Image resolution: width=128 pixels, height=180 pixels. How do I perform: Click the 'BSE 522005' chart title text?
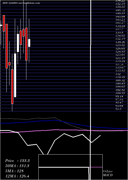[10, 3]
